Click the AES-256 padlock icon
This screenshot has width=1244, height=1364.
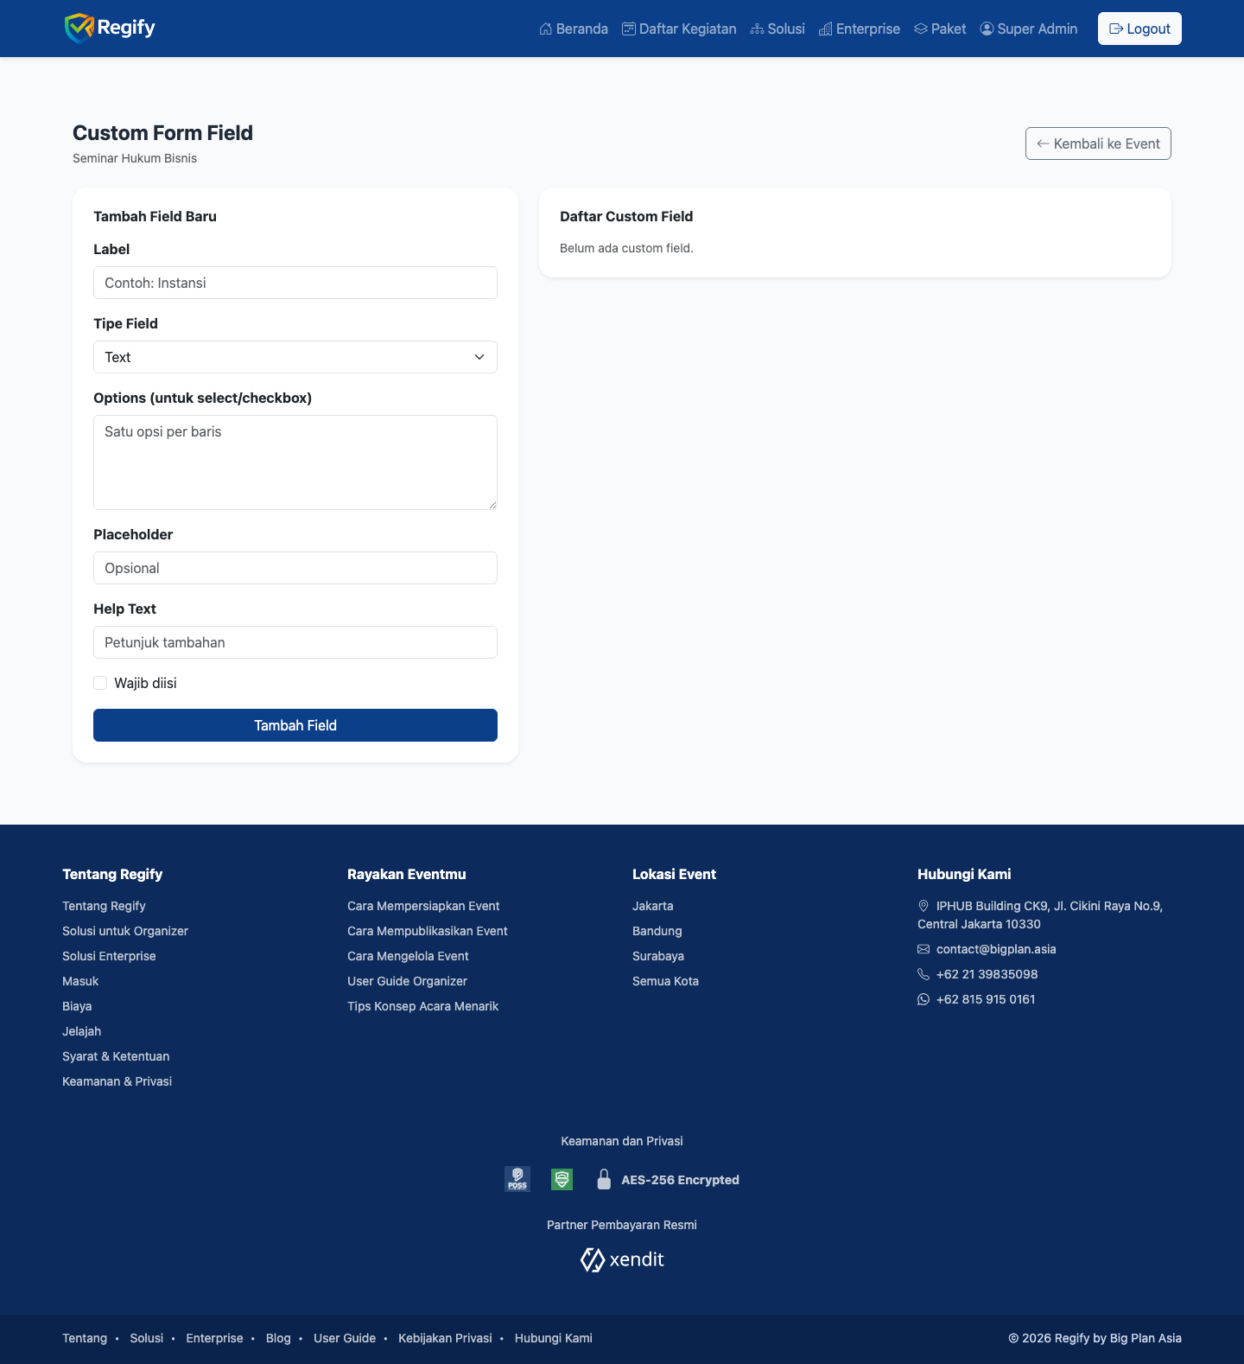click(604, 1179)
